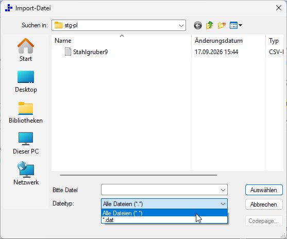This screenshot has width=287, height=239.
Task: Click the horizontal scrollbar of file list
Action: pyautogui.click(x=139, y=175)
